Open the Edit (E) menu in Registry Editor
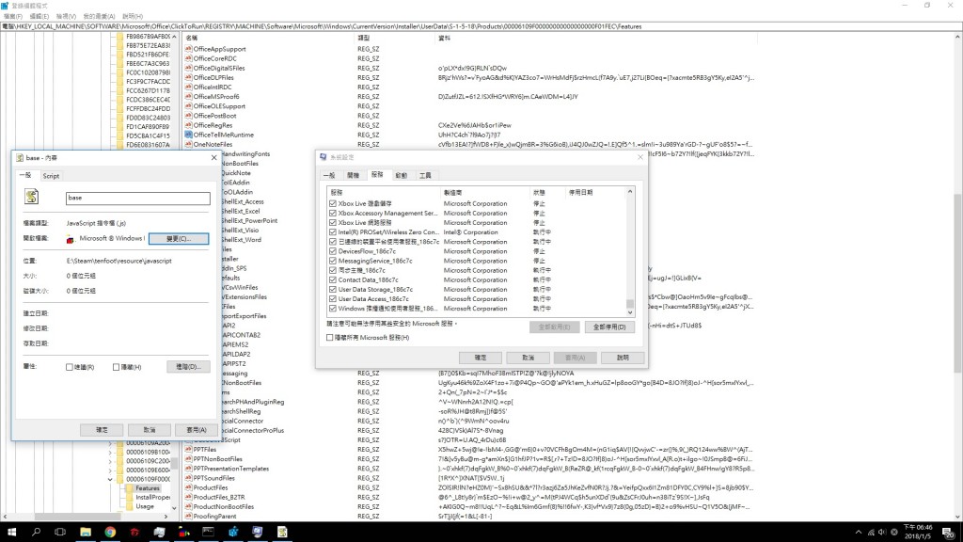Screen dimensions: 963x542 (39, 17)
